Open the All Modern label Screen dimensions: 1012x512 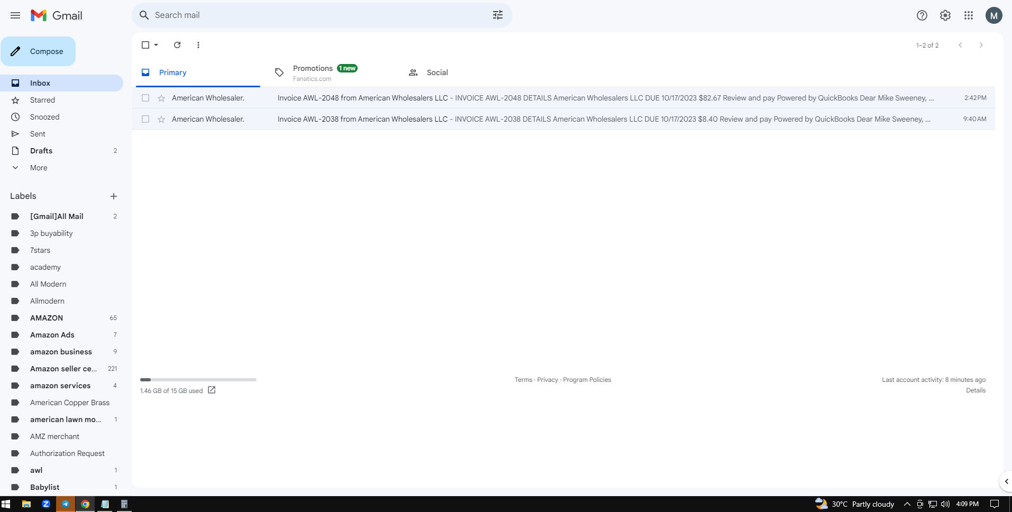61,284
